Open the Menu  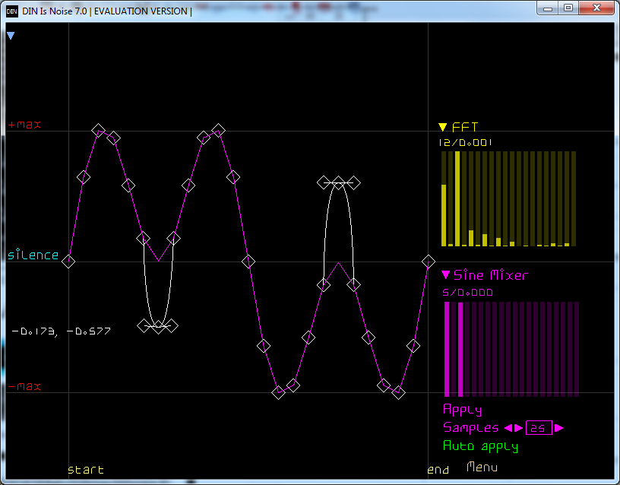pos(482,467)
